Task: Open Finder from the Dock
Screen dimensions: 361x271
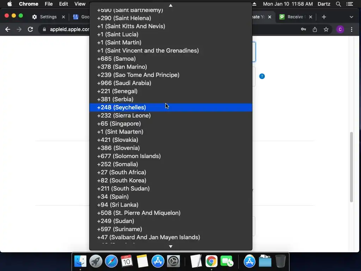Action: click(80, 261)
